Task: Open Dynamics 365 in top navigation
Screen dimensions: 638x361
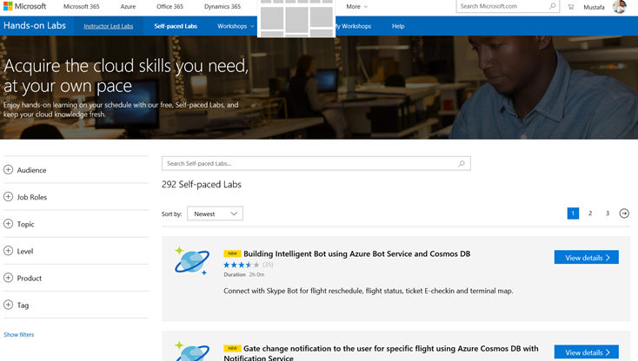Action: pos(223,6)
